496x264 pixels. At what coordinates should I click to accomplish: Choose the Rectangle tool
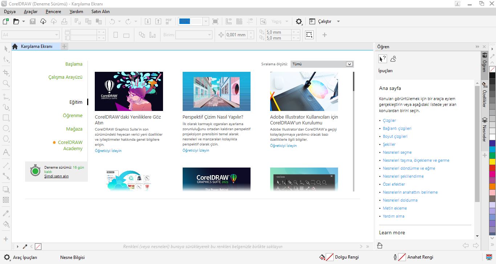click(6, 118)
